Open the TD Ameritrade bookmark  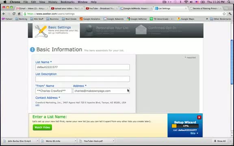[162, 19]
